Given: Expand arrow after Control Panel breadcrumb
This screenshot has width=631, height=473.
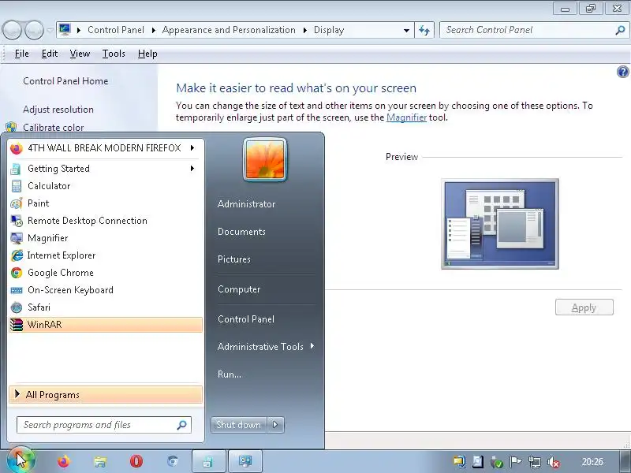Looking at the screenshot, I should [x=153, y=30].
